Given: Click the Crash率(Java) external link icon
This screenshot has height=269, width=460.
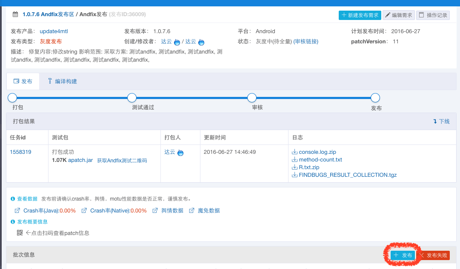Looking at the screenshot, I should click(17, 211).
